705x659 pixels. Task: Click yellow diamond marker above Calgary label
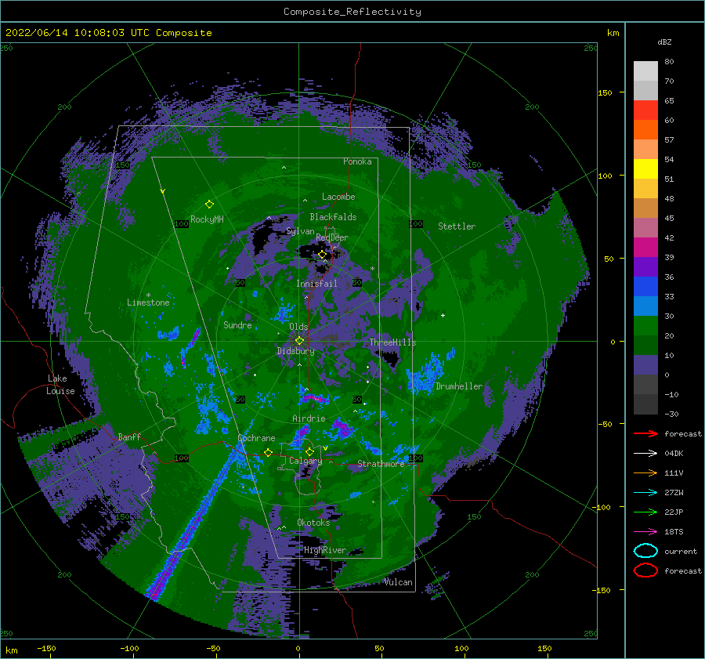(309, 451)
